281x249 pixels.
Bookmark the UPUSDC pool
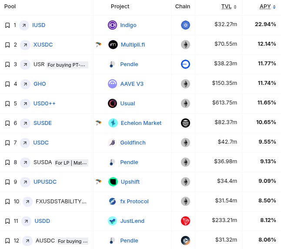[x=7, y=182]
